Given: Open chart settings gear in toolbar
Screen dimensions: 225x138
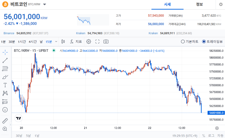Looking at the screenshot, I should pyautogui.click(x=89, y=42).
